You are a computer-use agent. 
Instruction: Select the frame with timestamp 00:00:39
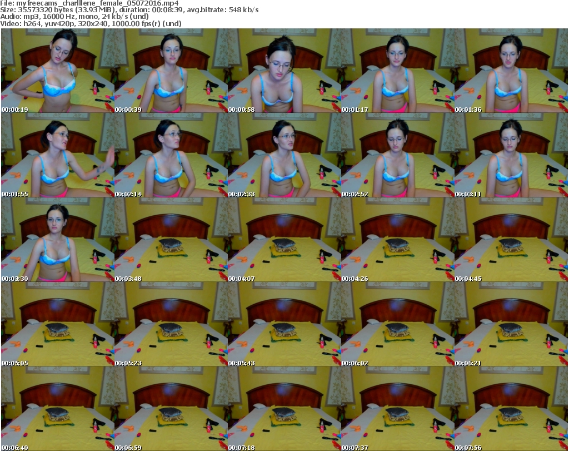[171, 71]
